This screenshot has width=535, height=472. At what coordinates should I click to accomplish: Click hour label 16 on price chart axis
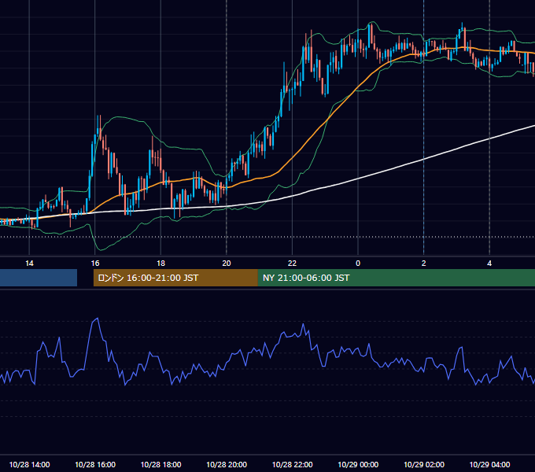95,264
